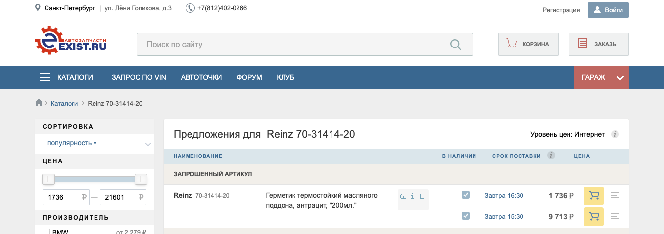Check the BMW manufacturer filter
Viewport: 664px width, 234px height.
click(x=47, y=232)
